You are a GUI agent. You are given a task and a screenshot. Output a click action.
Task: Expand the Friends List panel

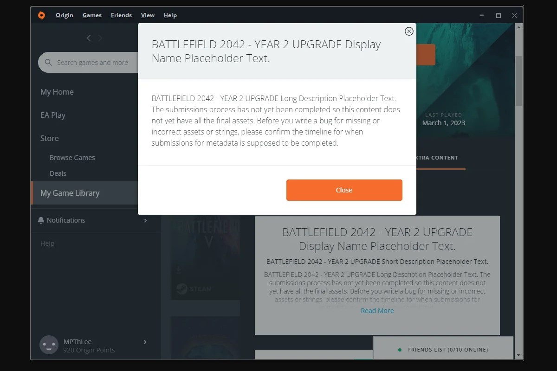click(x=443, y=350)
